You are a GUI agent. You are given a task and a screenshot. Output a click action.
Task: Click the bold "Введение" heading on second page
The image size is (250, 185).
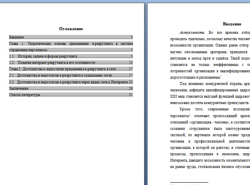coord(232,24)
